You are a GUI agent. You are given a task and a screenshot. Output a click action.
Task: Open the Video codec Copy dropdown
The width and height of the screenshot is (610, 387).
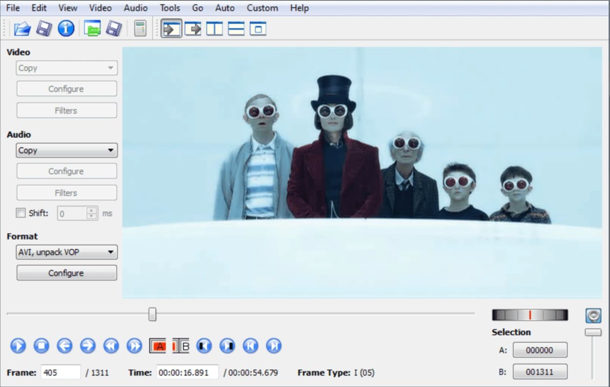[x=67, y=68]
